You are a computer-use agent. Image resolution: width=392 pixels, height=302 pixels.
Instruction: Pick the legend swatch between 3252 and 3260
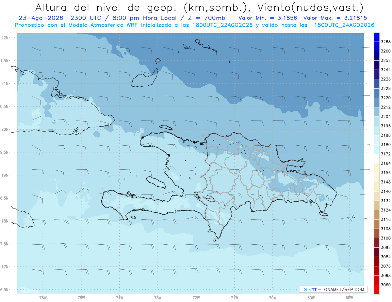pos(377,56)
